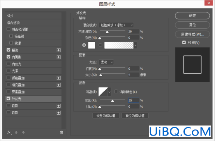215x141 pixels.
Task: Open the glow gradient preview swatch
Action: pyautogui.click(x=119, y=45)
